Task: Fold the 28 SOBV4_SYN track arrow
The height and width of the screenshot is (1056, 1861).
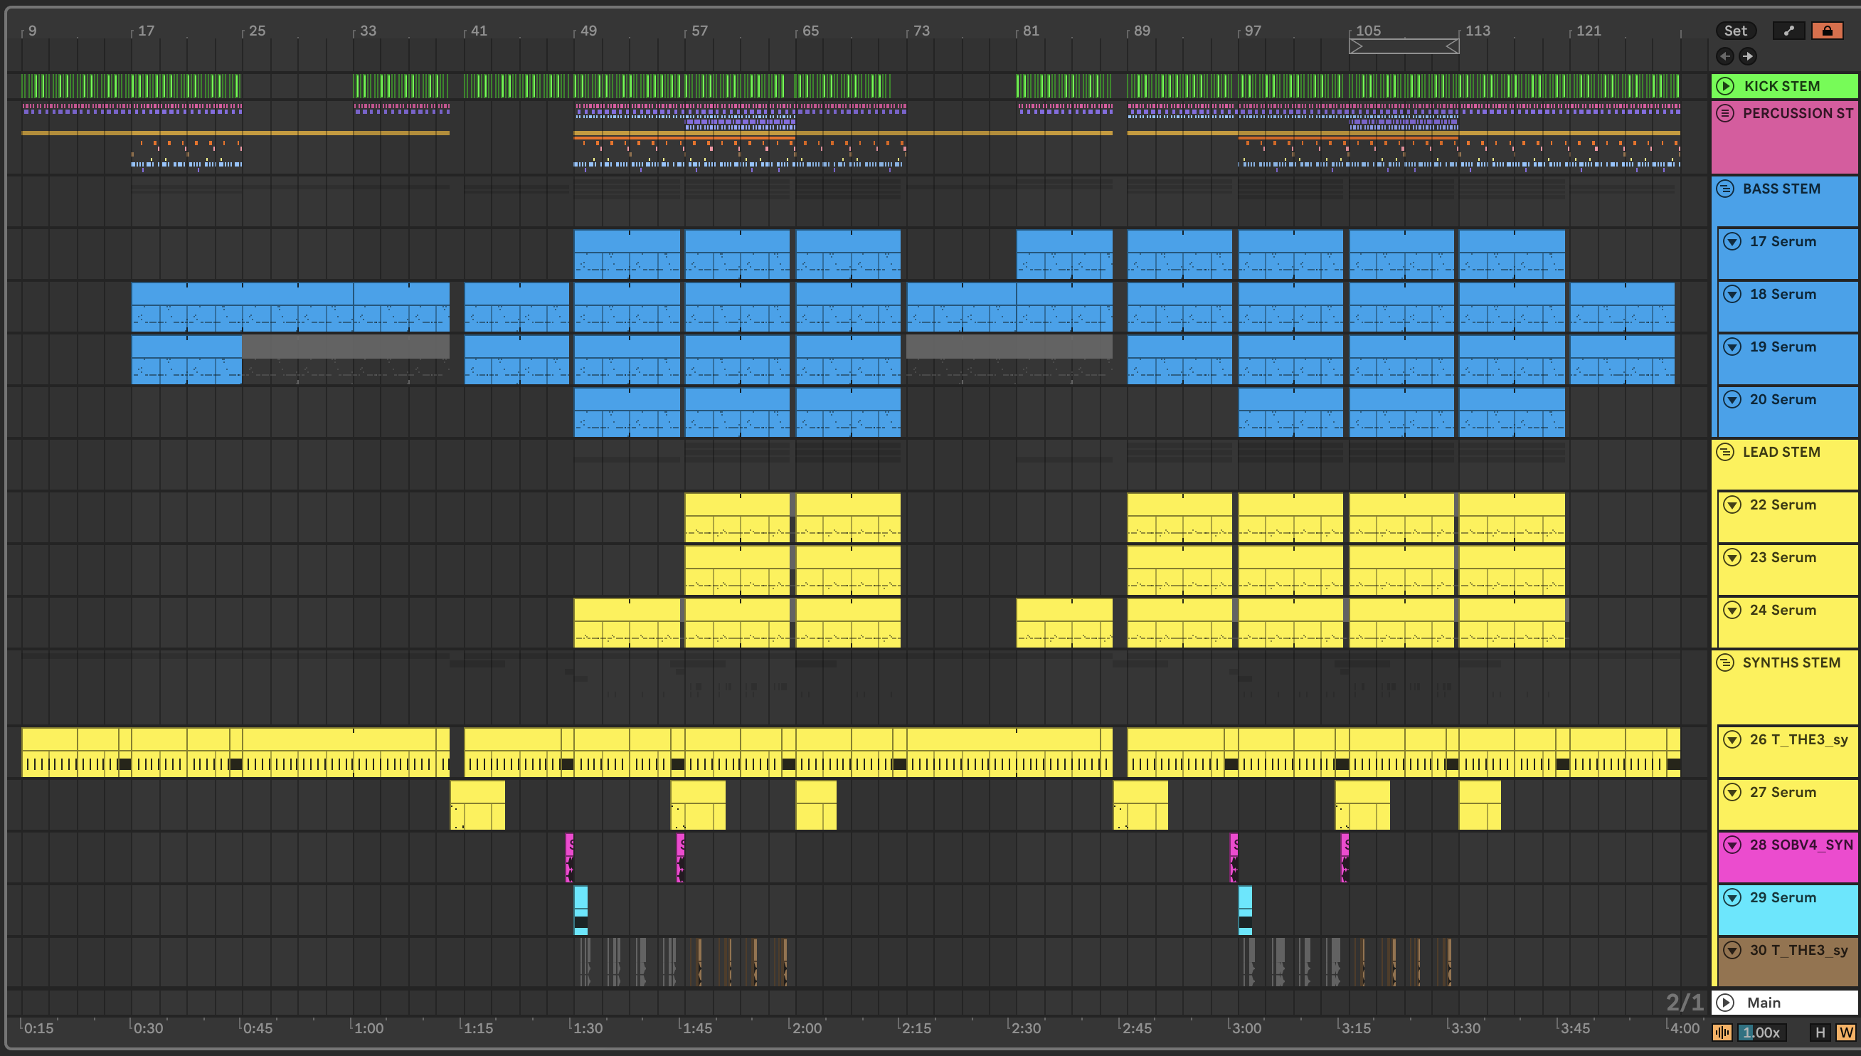Action: pyautogui.click(x=1732, y=844)
